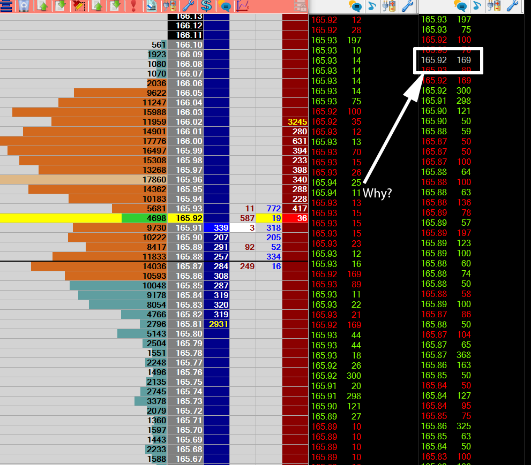Click the 165.89 27 trade in left tape
The image size is (531, 465).
pyautogui.click(x=336, y=416)
